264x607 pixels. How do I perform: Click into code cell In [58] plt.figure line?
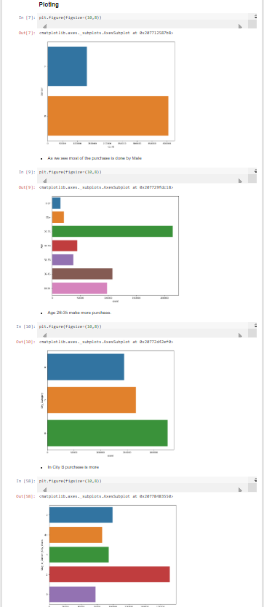[71, 481]
